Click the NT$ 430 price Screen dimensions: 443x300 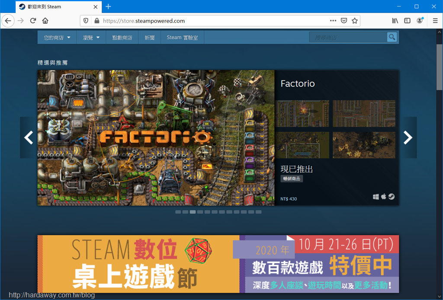[289, 199]
